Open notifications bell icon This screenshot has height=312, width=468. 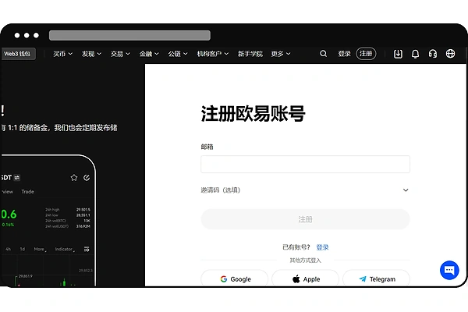415,54
